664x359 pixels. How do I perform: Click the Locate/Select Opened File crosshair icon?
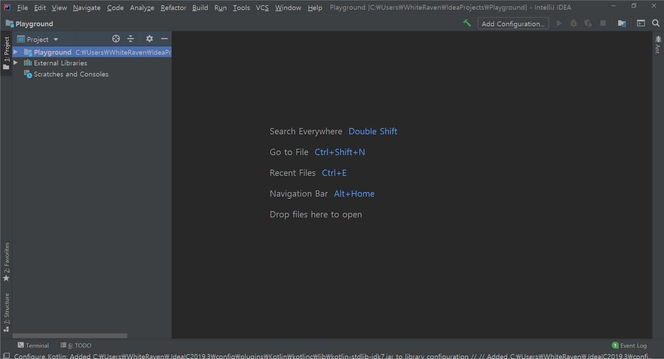pyautogui.click(x=116, y=39)
